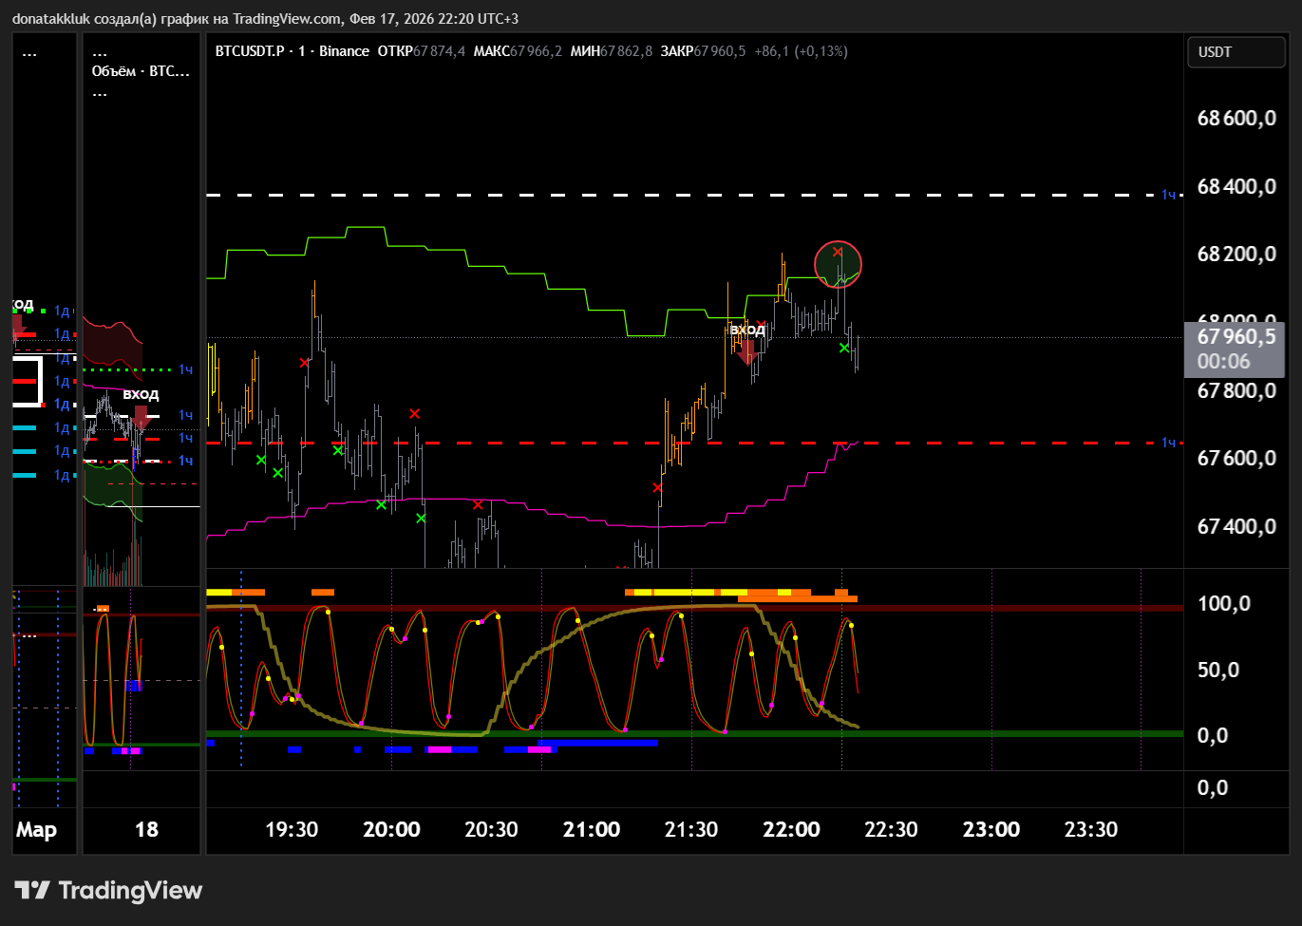Click the '18' date label on the middle panel's axis
The height and width of the screenshot is (926, 1302).
click(x=146, y=829)
